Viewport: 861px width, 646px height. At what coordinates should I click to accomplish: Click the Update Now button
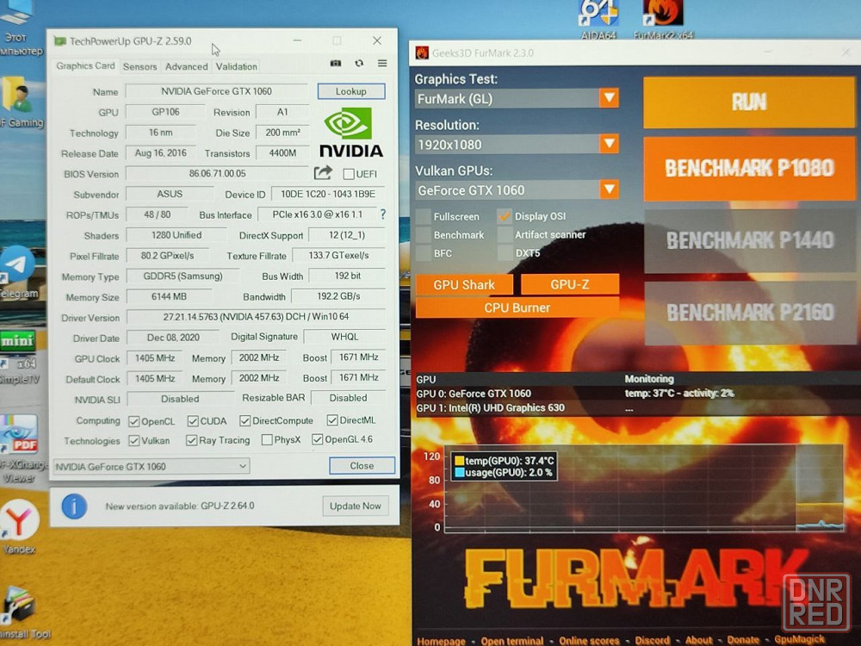[x=356, y=506]
